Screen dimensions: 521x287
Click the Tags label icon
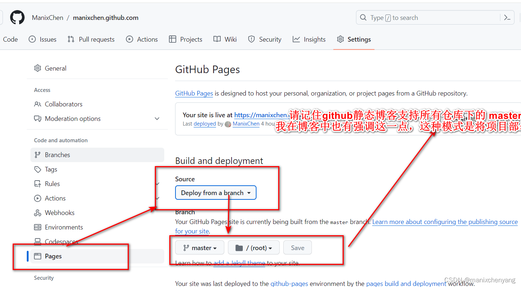[38, 169]
